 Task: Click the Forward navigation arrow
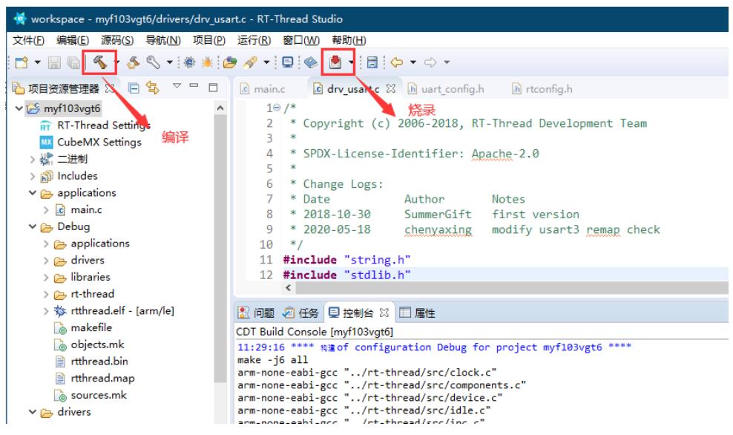tap(430, 62)
